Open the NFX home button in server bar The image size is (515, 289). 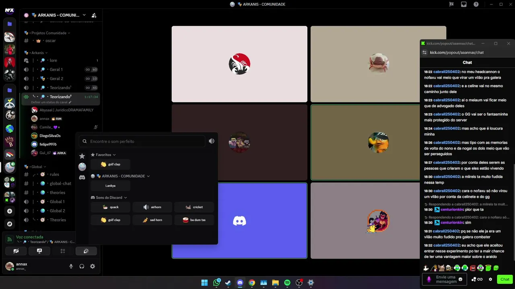(x=10, y=10)
